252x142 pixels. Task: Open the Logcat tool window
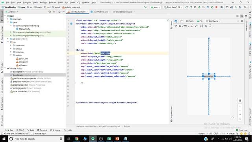55,130
